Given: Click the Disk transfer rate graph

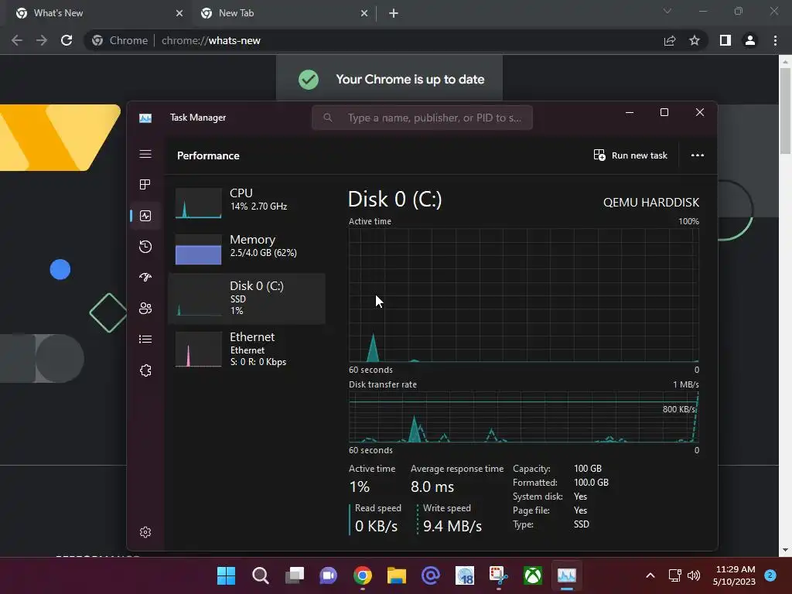Looking at the screenshot, I should (524, 417).
